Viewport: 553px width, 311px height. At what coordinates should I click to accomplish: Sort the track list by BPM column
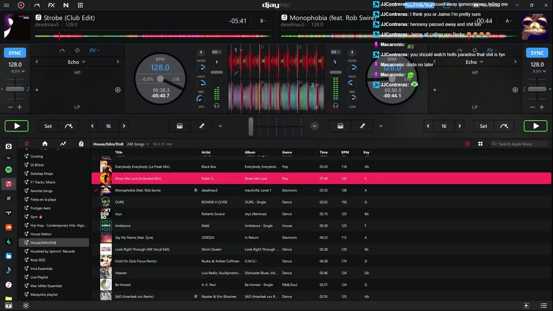pos(345,152)
